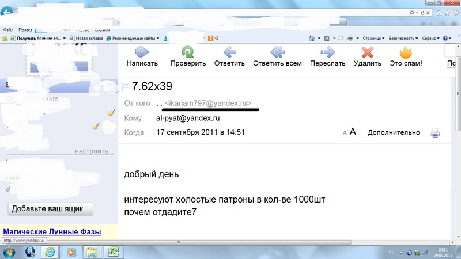Open the Сервис dropdown in command bar
This screenshot has height=259, width=461.
pyautogui.click(x=430, y=38)
